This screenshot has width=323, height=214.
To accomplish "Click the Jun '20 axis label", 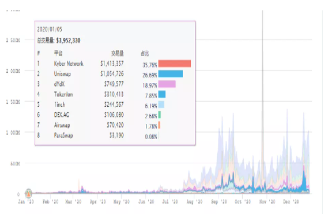I will 147,202.
